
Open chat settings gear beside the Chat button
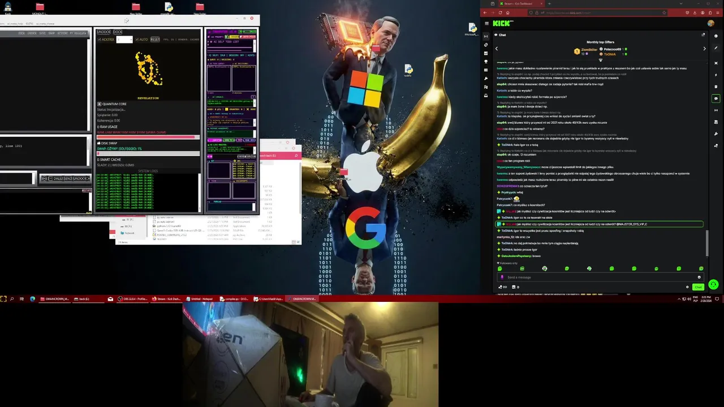tap(687, 287)
